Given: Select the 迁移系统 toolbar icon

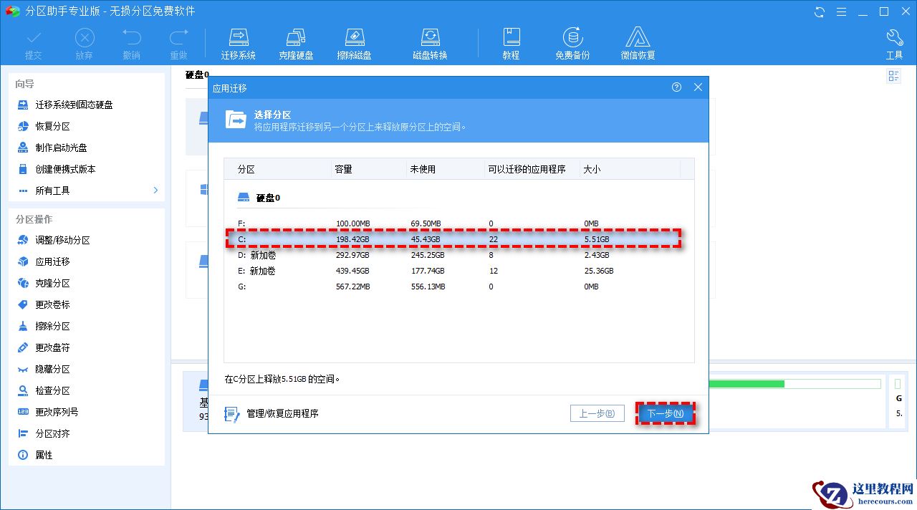Looking at the screenshot, I should (239, 41).
